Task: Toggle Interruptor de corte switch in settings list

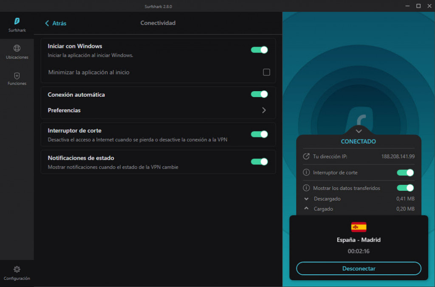Action: tap(260, 134)
